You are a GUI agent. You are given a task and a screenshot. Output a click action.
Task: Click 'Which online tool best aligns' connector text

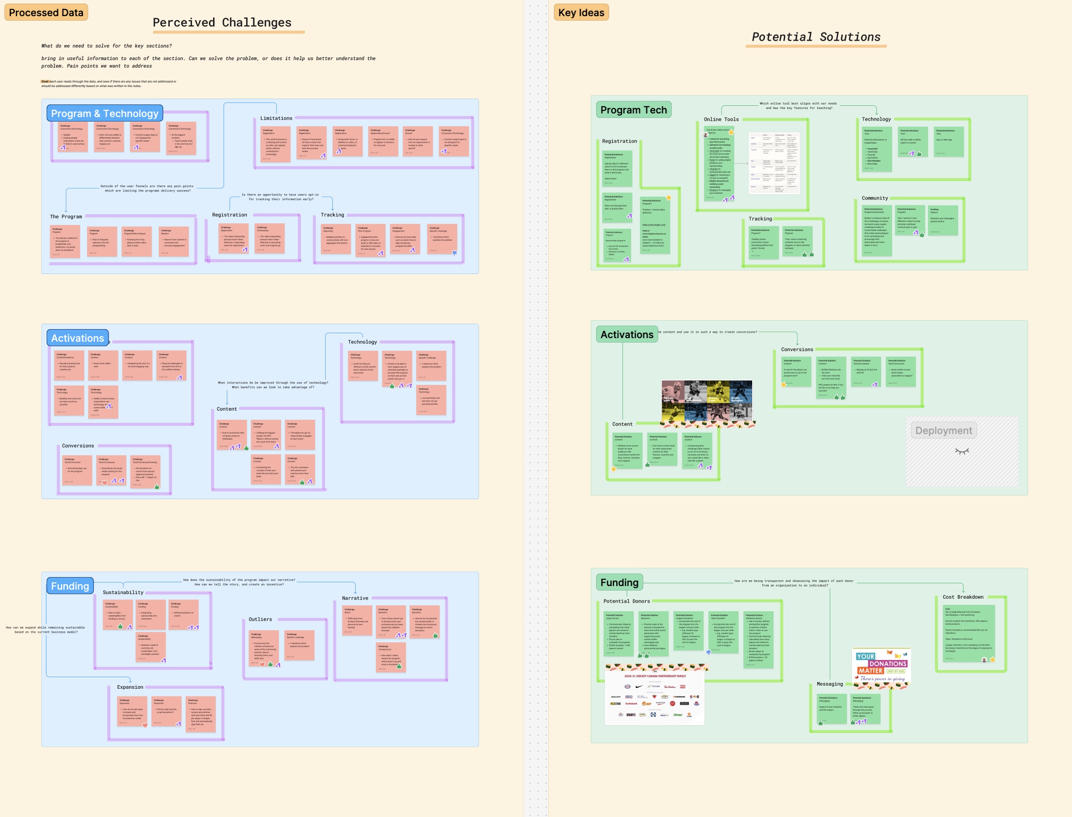click(x=799, y=105)
